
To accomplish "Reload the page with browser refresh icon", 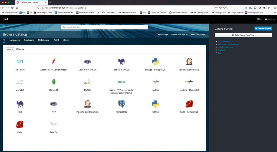I will tap(12, 8).
